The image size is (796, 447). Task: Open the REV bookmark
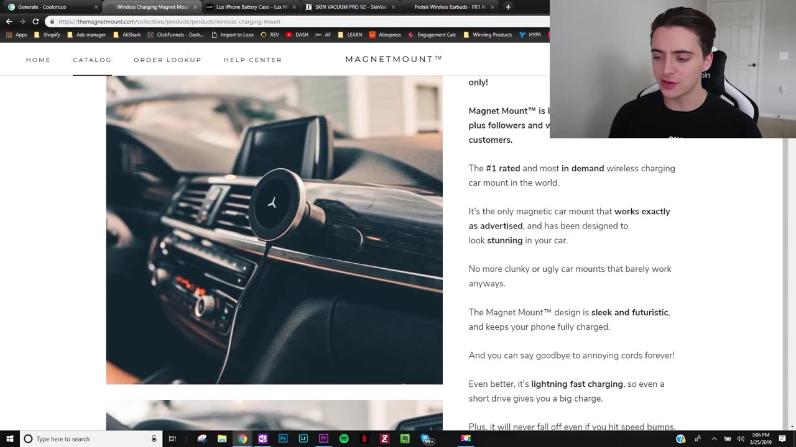[270, 35]
